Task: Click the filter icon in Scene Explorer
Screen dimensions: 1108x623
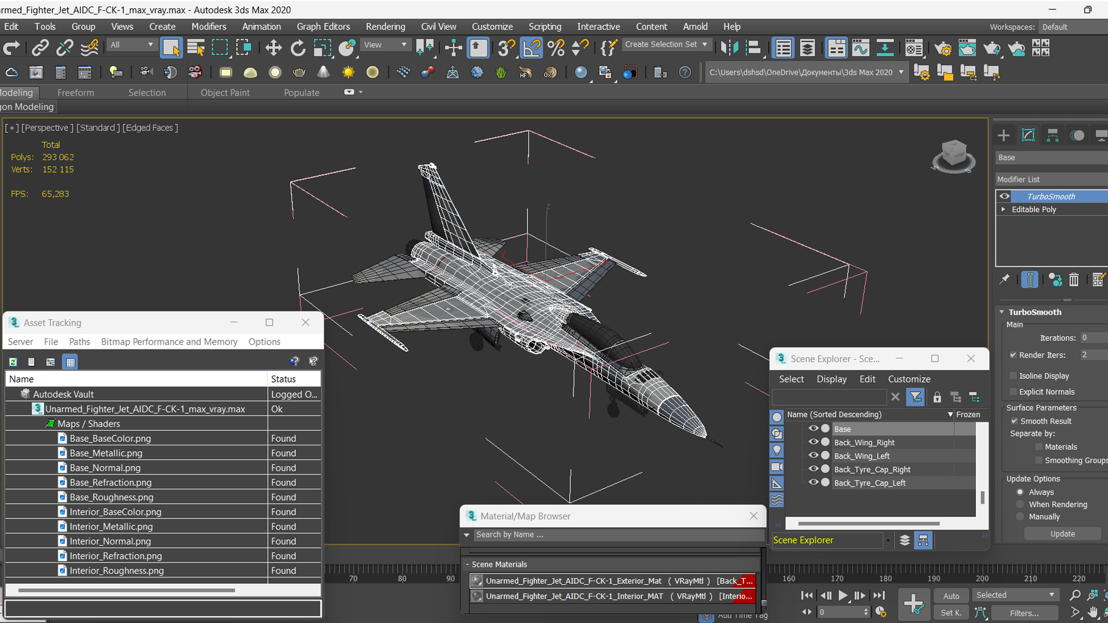Action: point(915,397)
